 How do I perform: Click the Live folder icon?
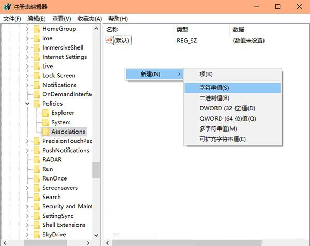pyautogui.click(x=37, y=67)
